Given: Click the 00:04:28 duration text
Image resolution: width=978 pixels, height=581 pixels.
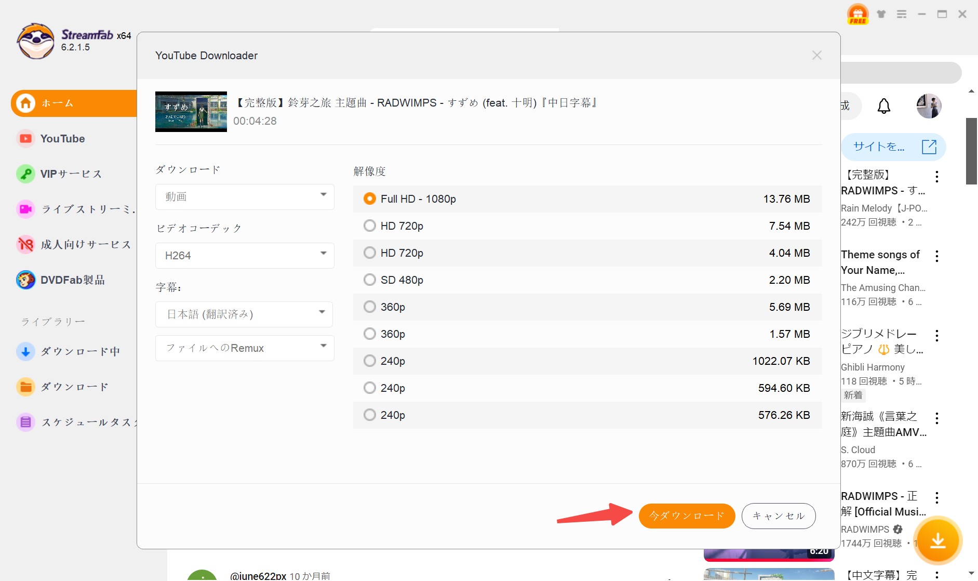Looking at the screenshot, I should pos(255,121).
